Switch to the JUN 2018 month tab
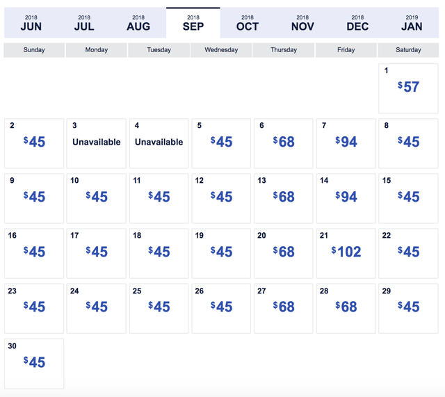445x397 pixels. (x=31, y=23)
